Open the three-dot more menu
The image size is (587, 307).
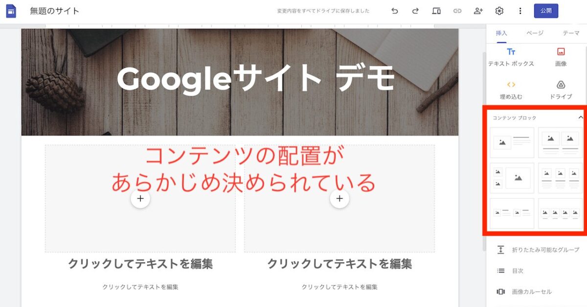point(520,11)
